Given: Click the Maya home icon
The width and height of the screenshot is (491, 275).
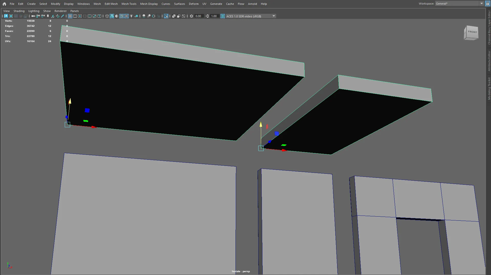Looking at the screenshot, I should [4, 4].
